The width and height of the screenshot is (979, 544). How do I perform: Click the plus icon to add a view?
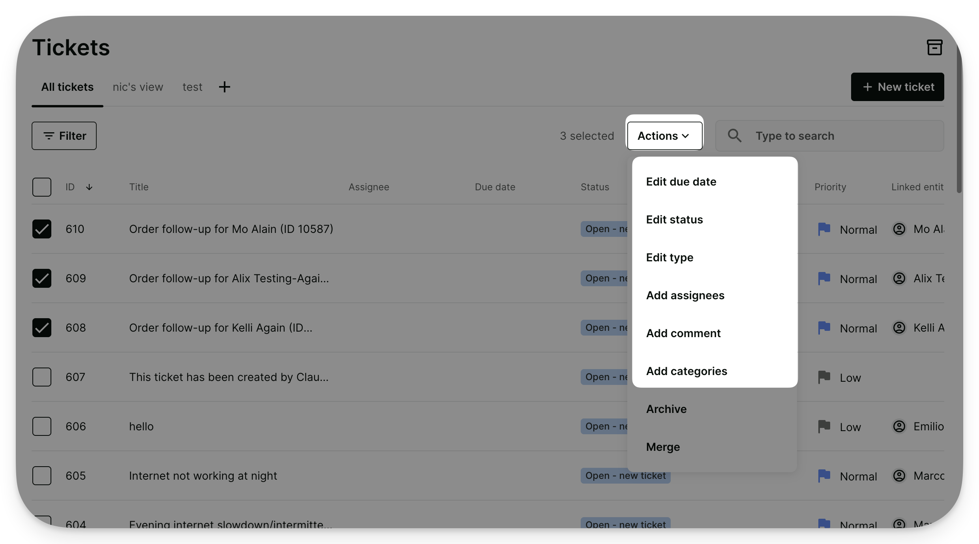coord(225,87)
